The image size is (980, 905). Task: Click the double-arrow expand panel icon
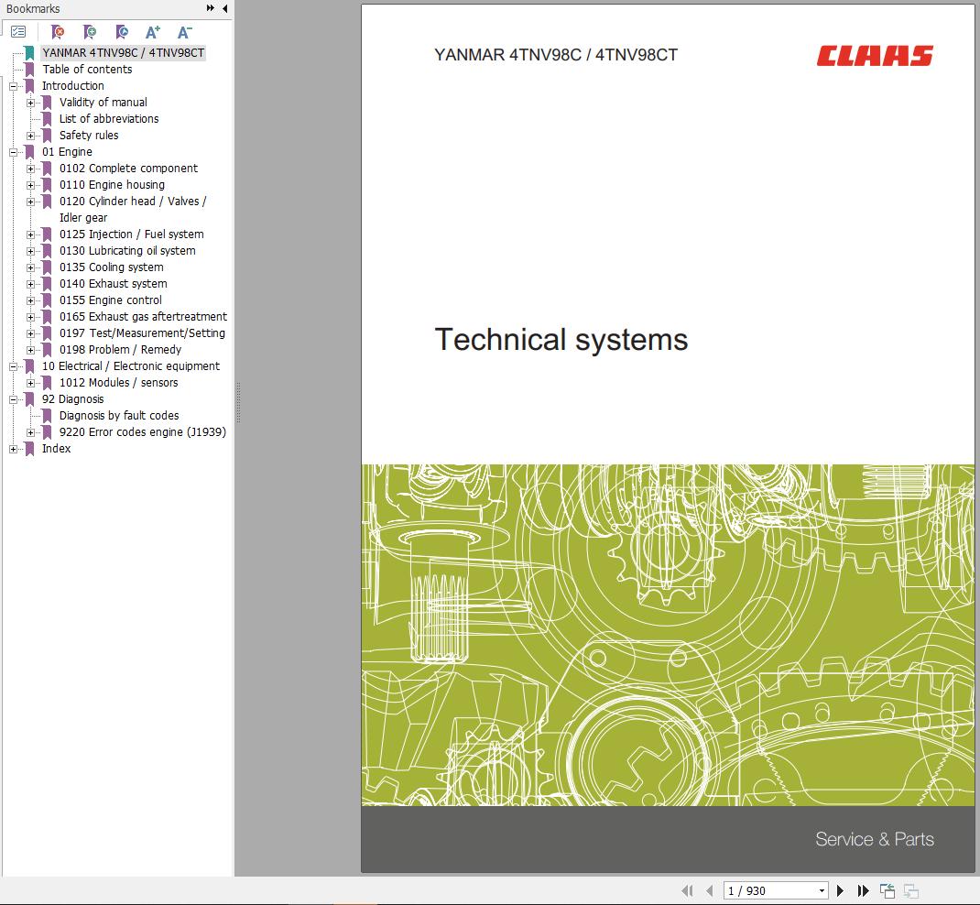210,8
